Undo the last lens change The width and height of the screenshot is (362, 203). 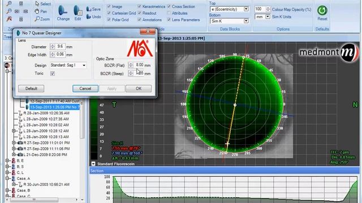pyautogui.click(x=93, y=16)
